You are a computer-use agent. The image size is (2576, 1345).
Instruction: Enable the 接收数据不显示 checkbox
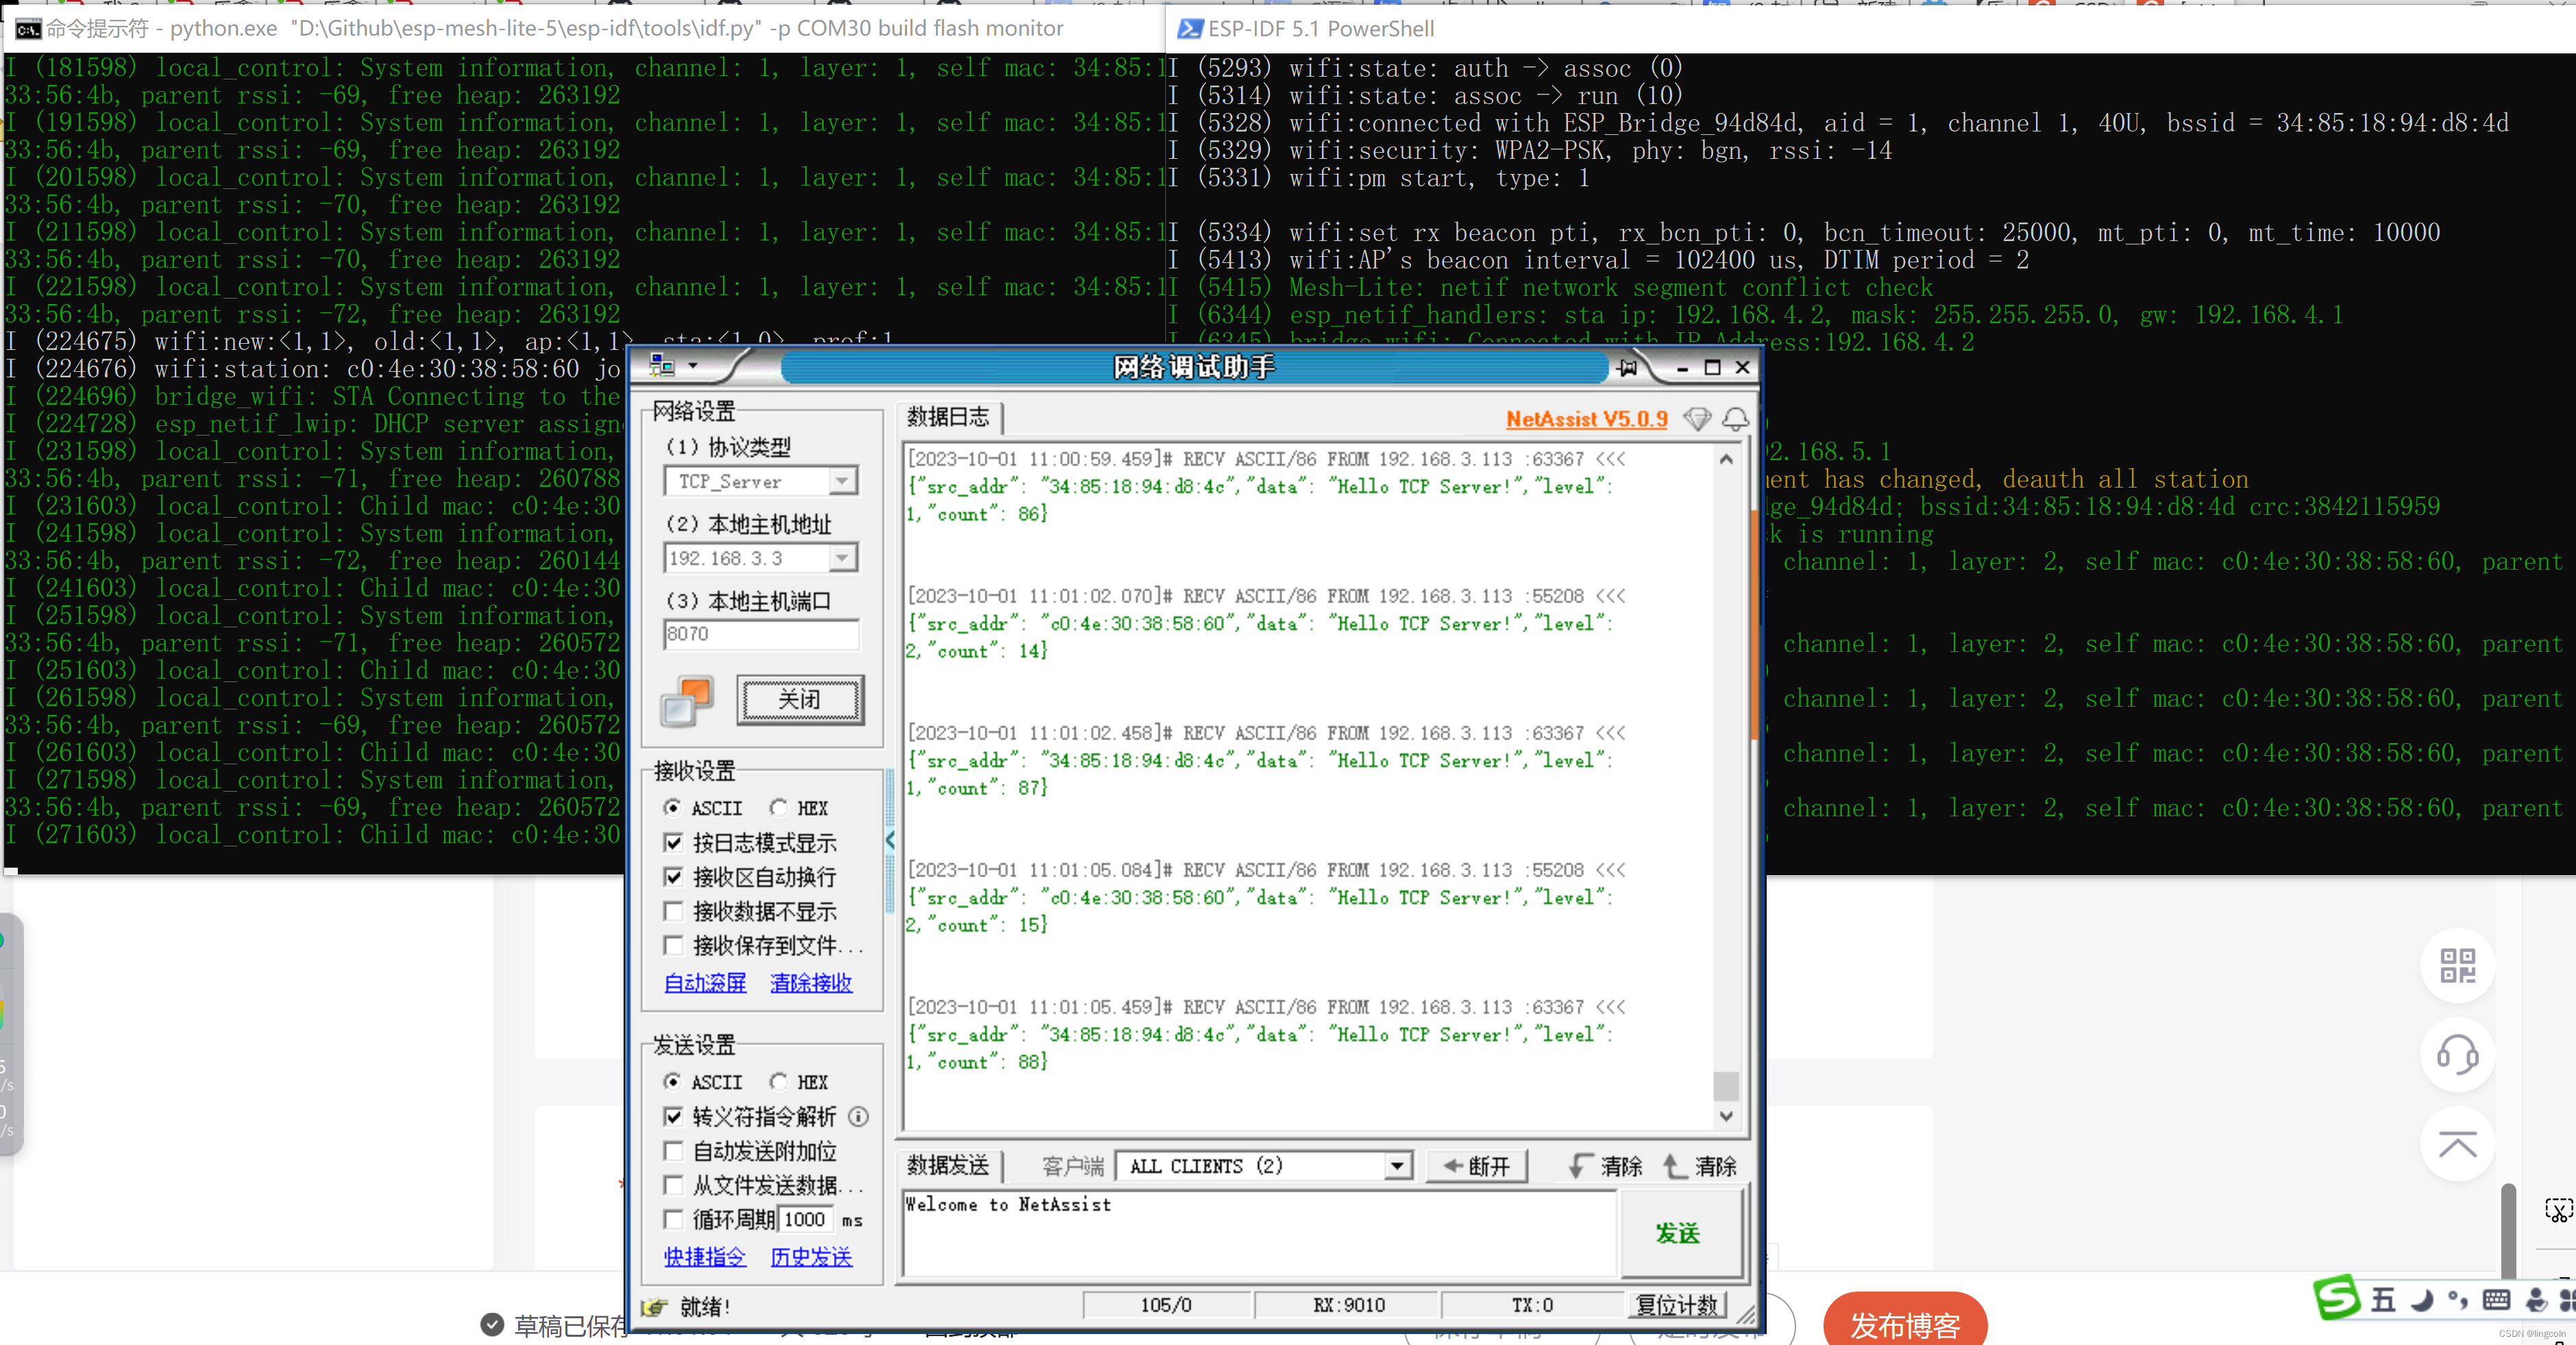point(674,912)
